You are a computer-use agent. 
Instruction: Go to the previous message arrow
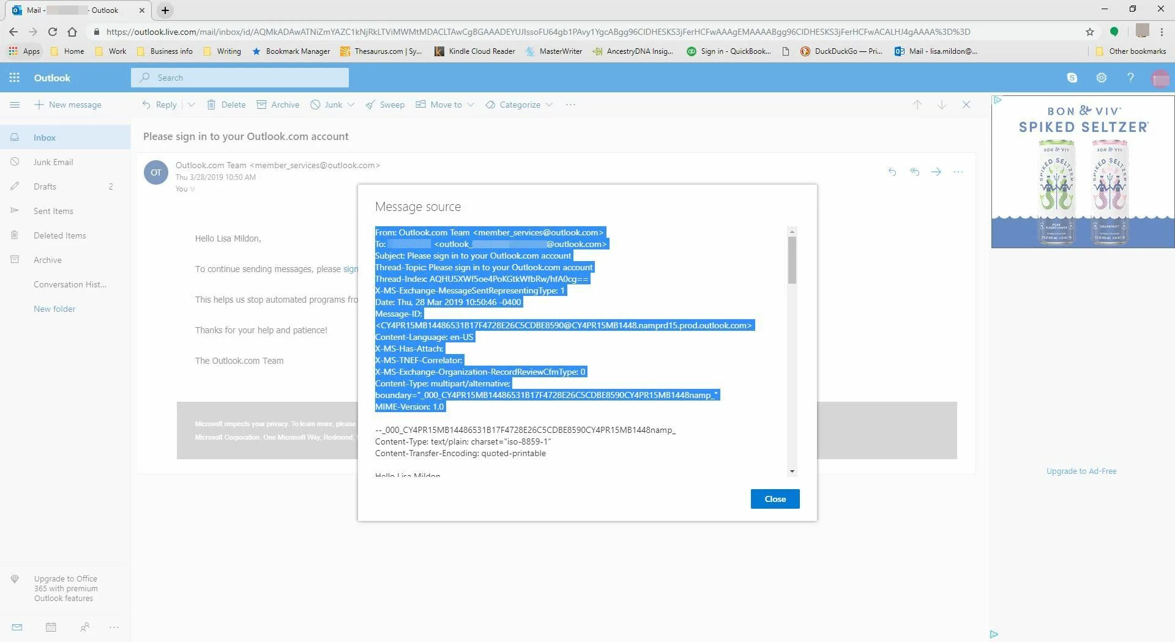[x=917, y=105]
